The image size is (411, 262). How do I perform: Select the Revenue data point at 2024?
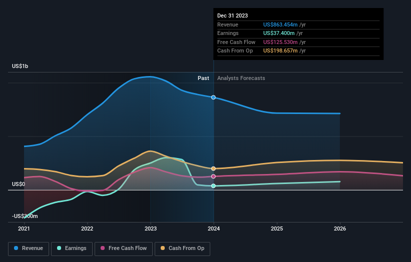tap(213, 97)
